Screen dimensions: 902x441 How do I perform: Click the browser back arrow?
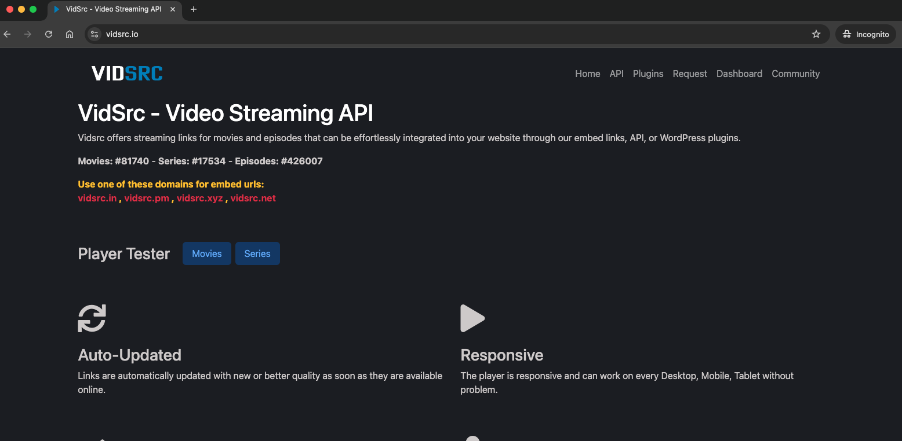click(7, 34)
